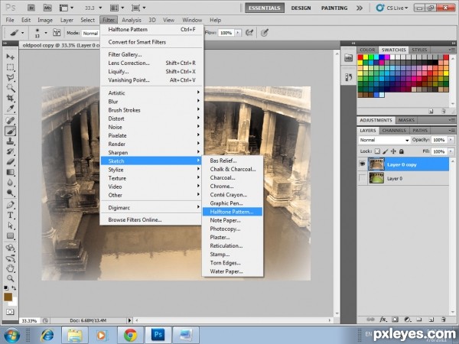Open the layer blending mode dropdown
Screen dimensions: 459x344
click(384, 140)
